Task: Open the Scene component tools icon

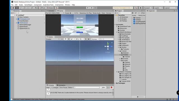Action: (x=86, y=39)
